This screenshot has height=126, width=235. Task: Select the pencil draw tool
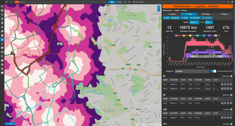coord(2,27)
